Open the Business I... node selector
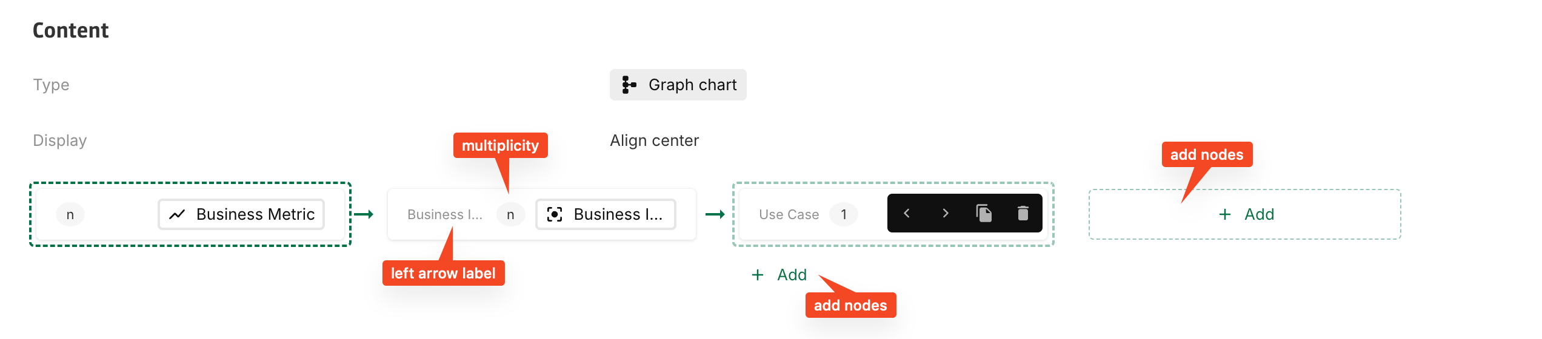Viewport: 1542px width, 339px height. [606, 214]
